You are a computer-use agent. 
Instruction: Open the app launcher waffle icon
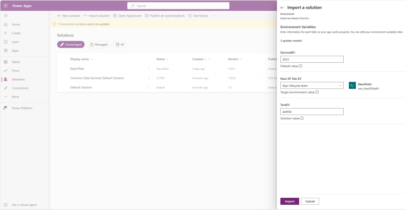5,6
